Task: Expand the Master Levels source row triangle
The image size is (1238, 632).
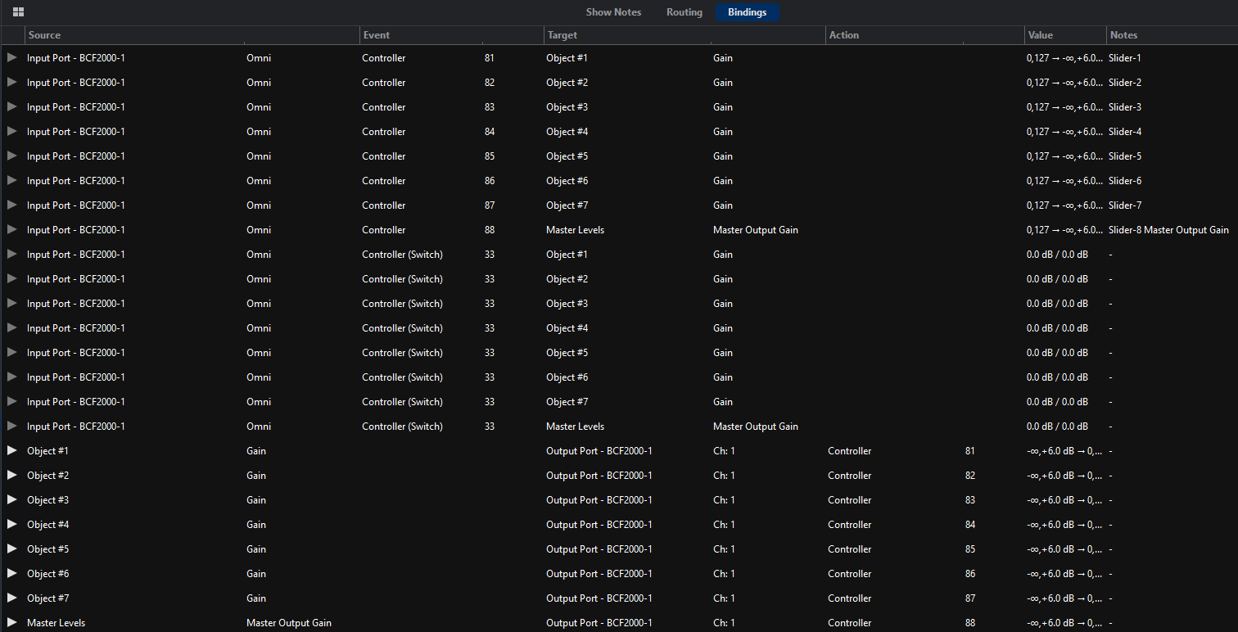Action: click(11, 623)
